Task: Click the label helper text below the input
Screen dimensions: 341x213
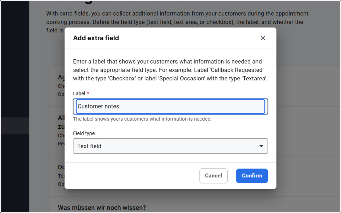Action: click(142, 119)
